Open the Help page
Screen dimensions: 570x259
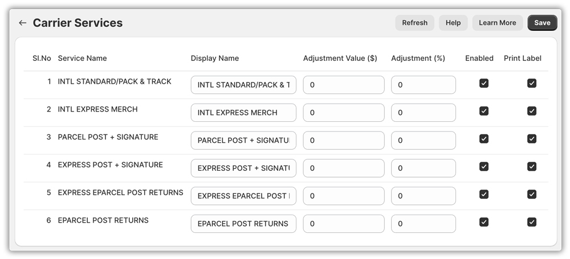pos(453,23)
